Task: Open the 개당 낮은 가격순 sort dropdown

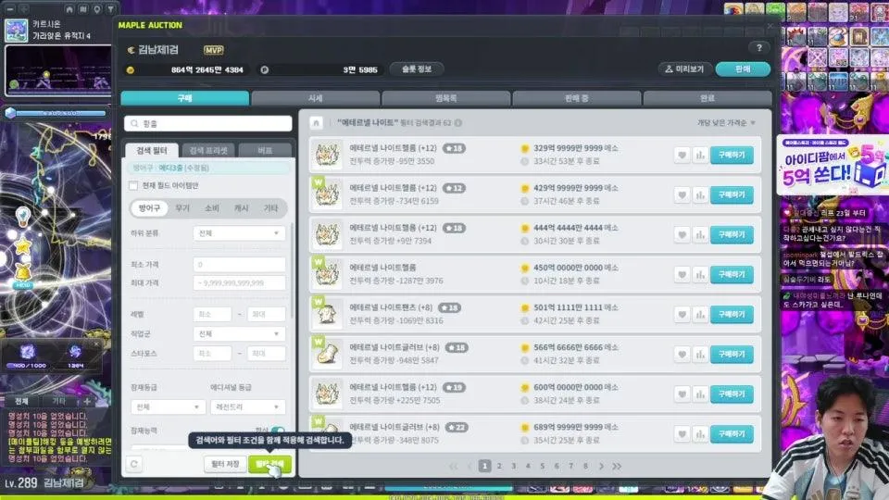Action: pyautogui.click(x=726, y=123)
